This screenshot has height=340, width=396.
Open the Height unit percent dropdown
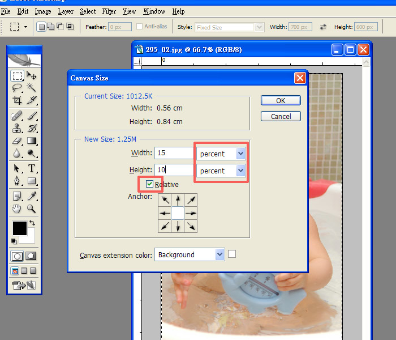coord(241,171)
